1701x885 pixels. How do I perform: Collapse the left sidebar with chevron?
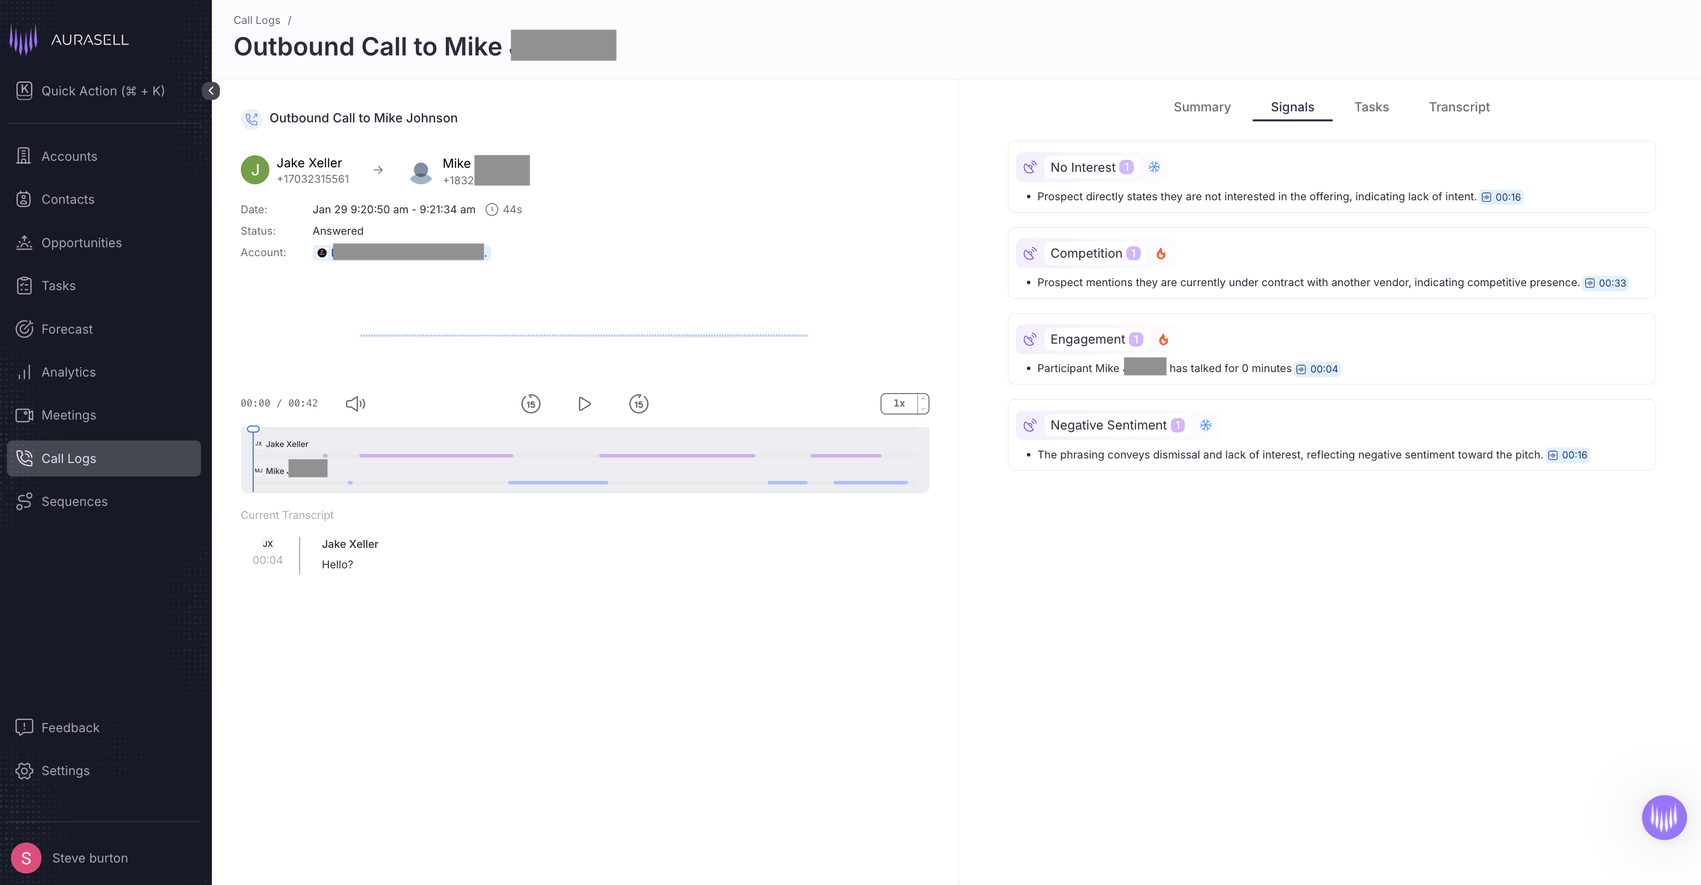click(x=211, y=90)
